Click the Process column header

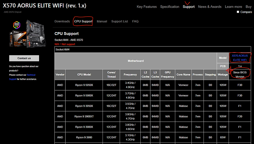(x=197, y=75)
